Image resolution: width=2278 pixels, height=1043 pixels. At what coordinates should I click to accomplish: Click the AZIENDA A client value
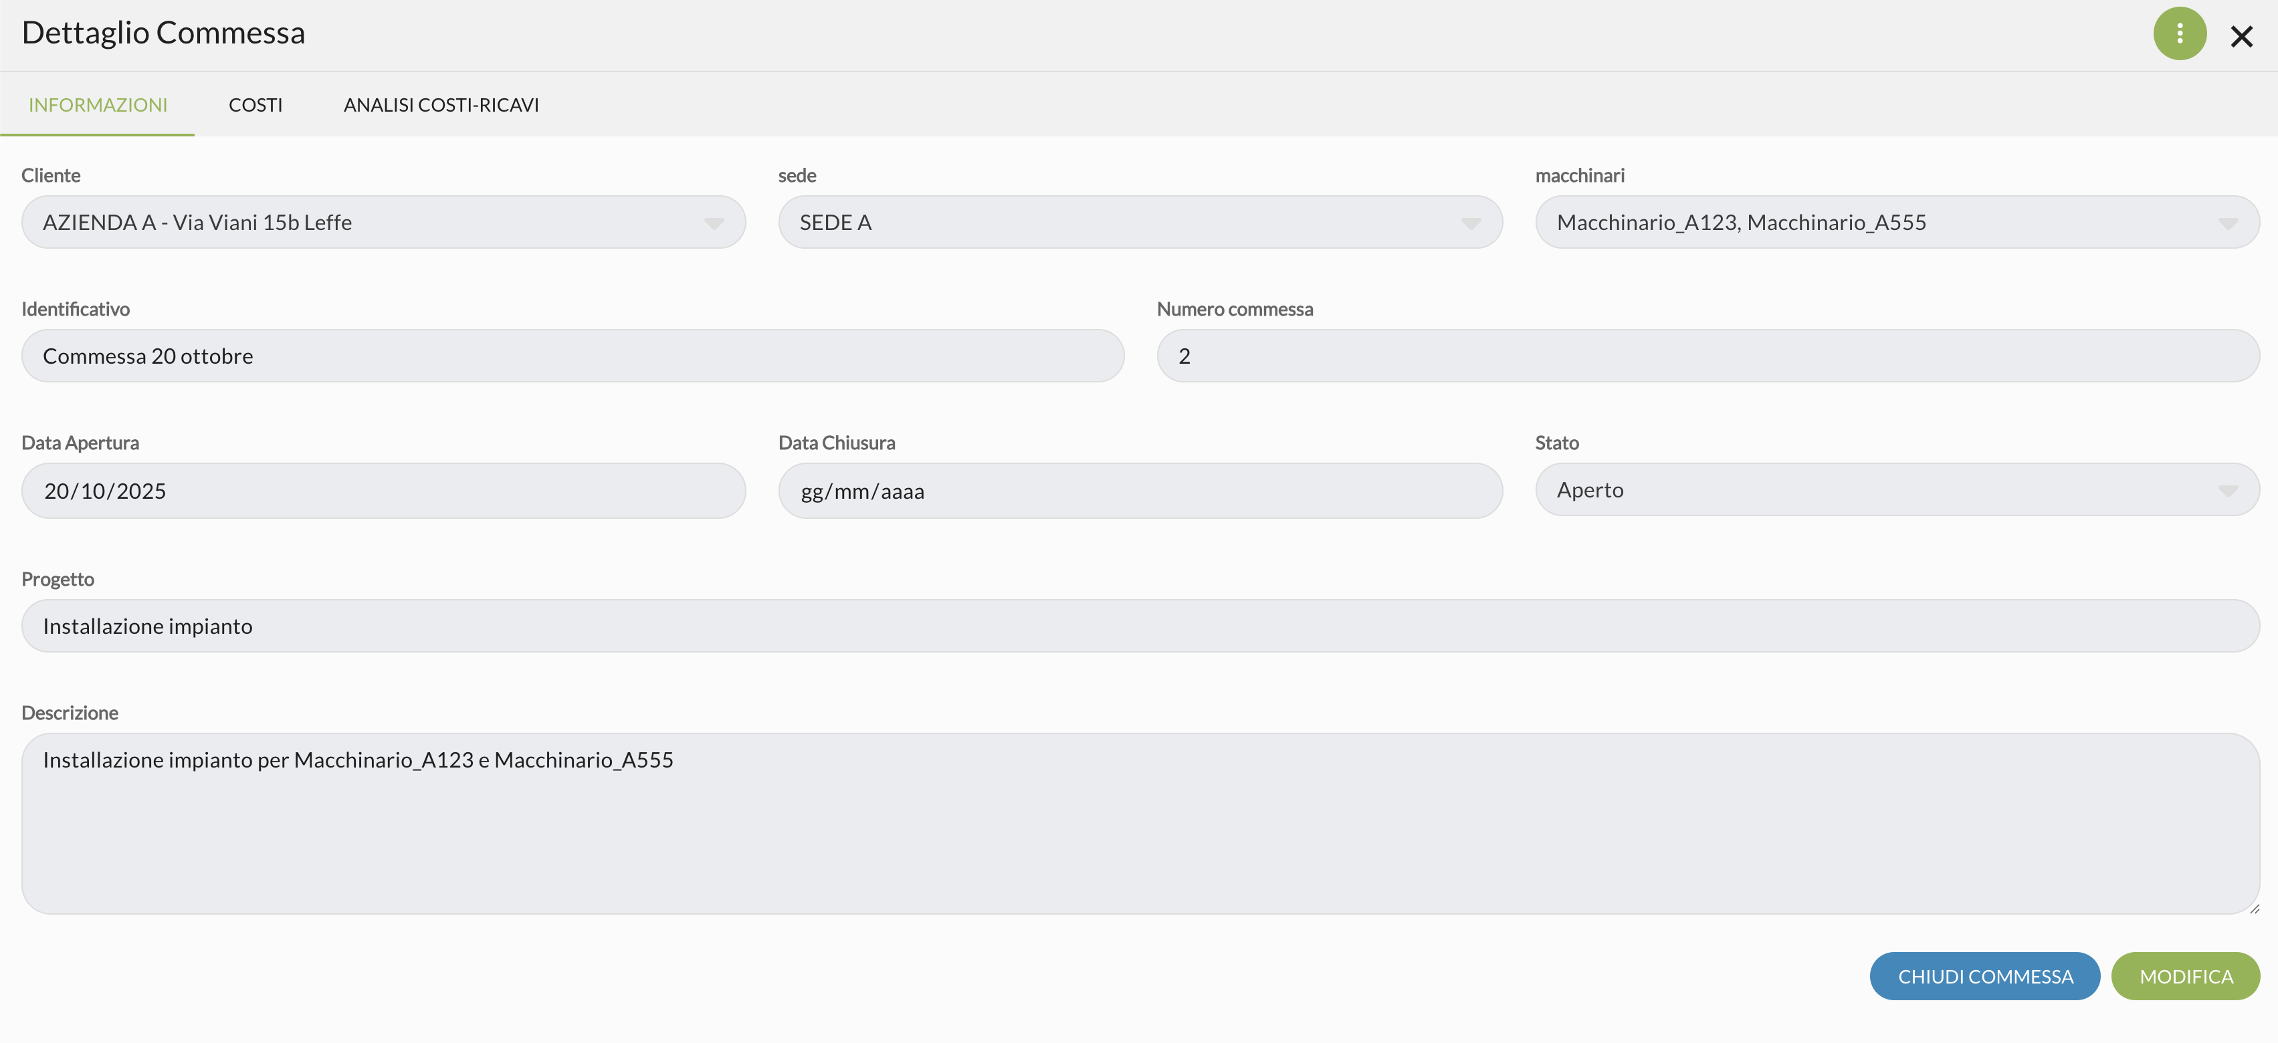[198, 223]
